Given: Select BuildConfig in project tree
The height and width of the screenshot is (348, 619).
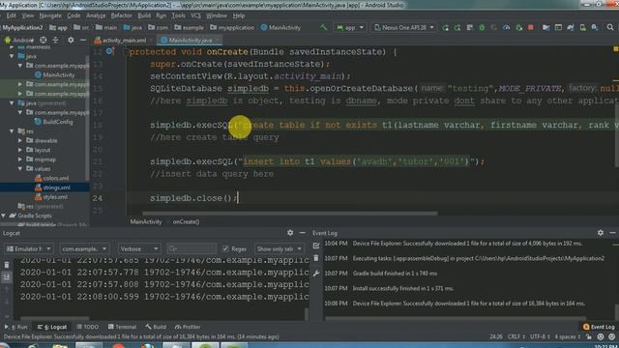Looking at the screenshot, I should tap(53, 122).
